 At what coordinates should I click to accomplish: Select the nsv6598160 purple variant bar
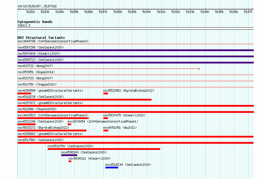69,155
